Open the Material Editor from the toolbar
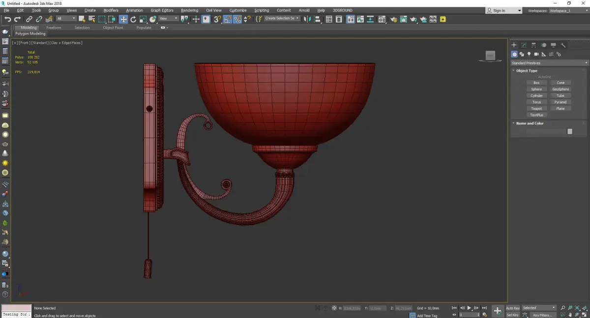 (x=382, y=19)
